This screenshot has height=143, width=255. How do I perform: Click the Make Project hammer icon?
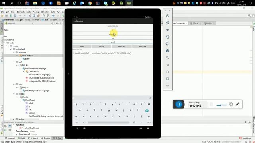(x=63, y=15)
